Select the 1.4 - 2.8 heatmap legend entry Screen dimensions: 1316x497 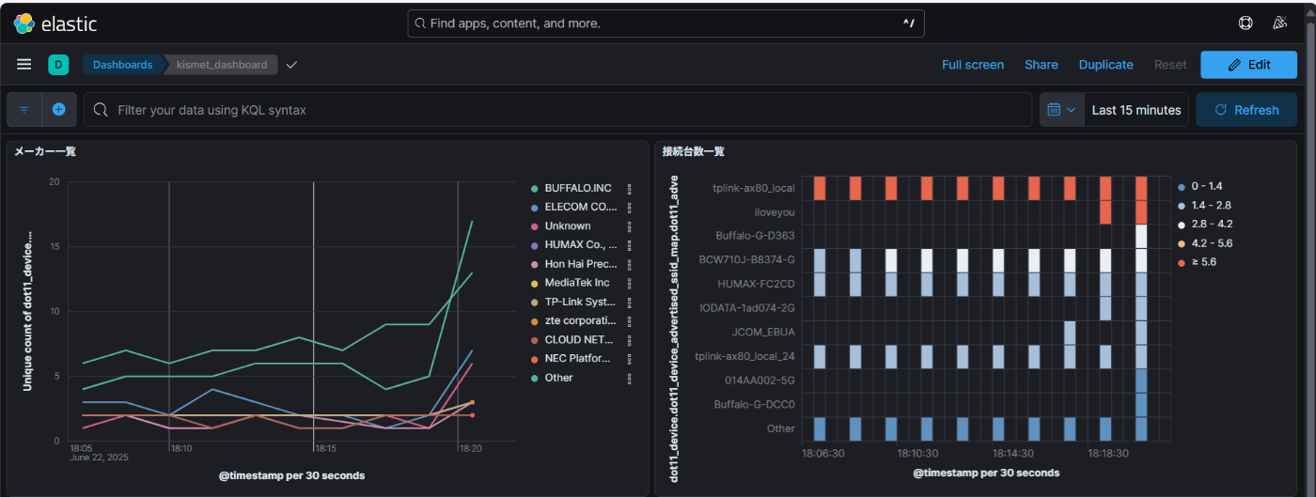tap(1211, 205)
